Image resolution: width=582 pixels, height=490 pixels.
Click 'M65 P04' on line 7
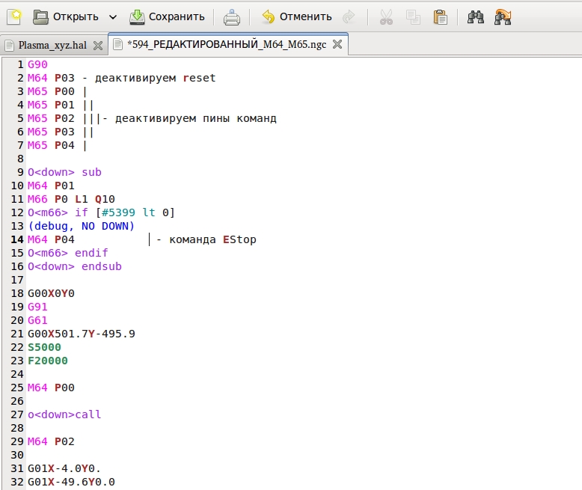[51, 145]
